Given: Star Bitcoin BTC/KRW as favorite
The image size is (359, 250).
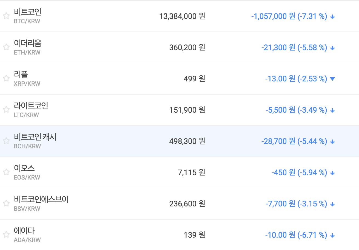Looking at the screenshot, I should pos(6,16).
